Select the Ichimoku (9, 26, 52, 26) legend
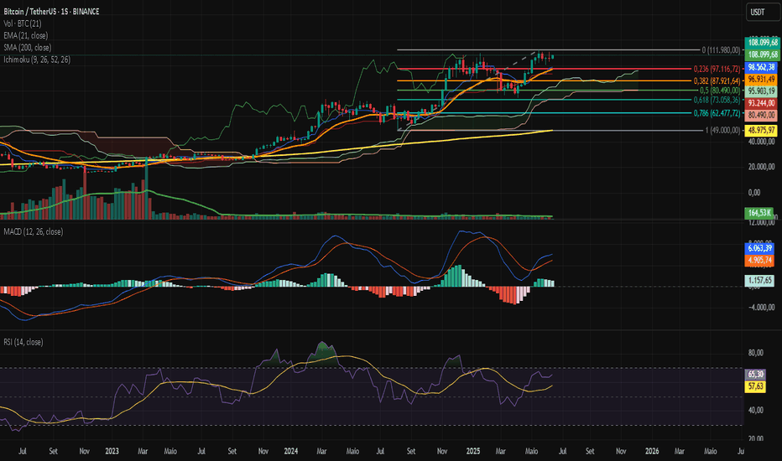 click(37, 60)
